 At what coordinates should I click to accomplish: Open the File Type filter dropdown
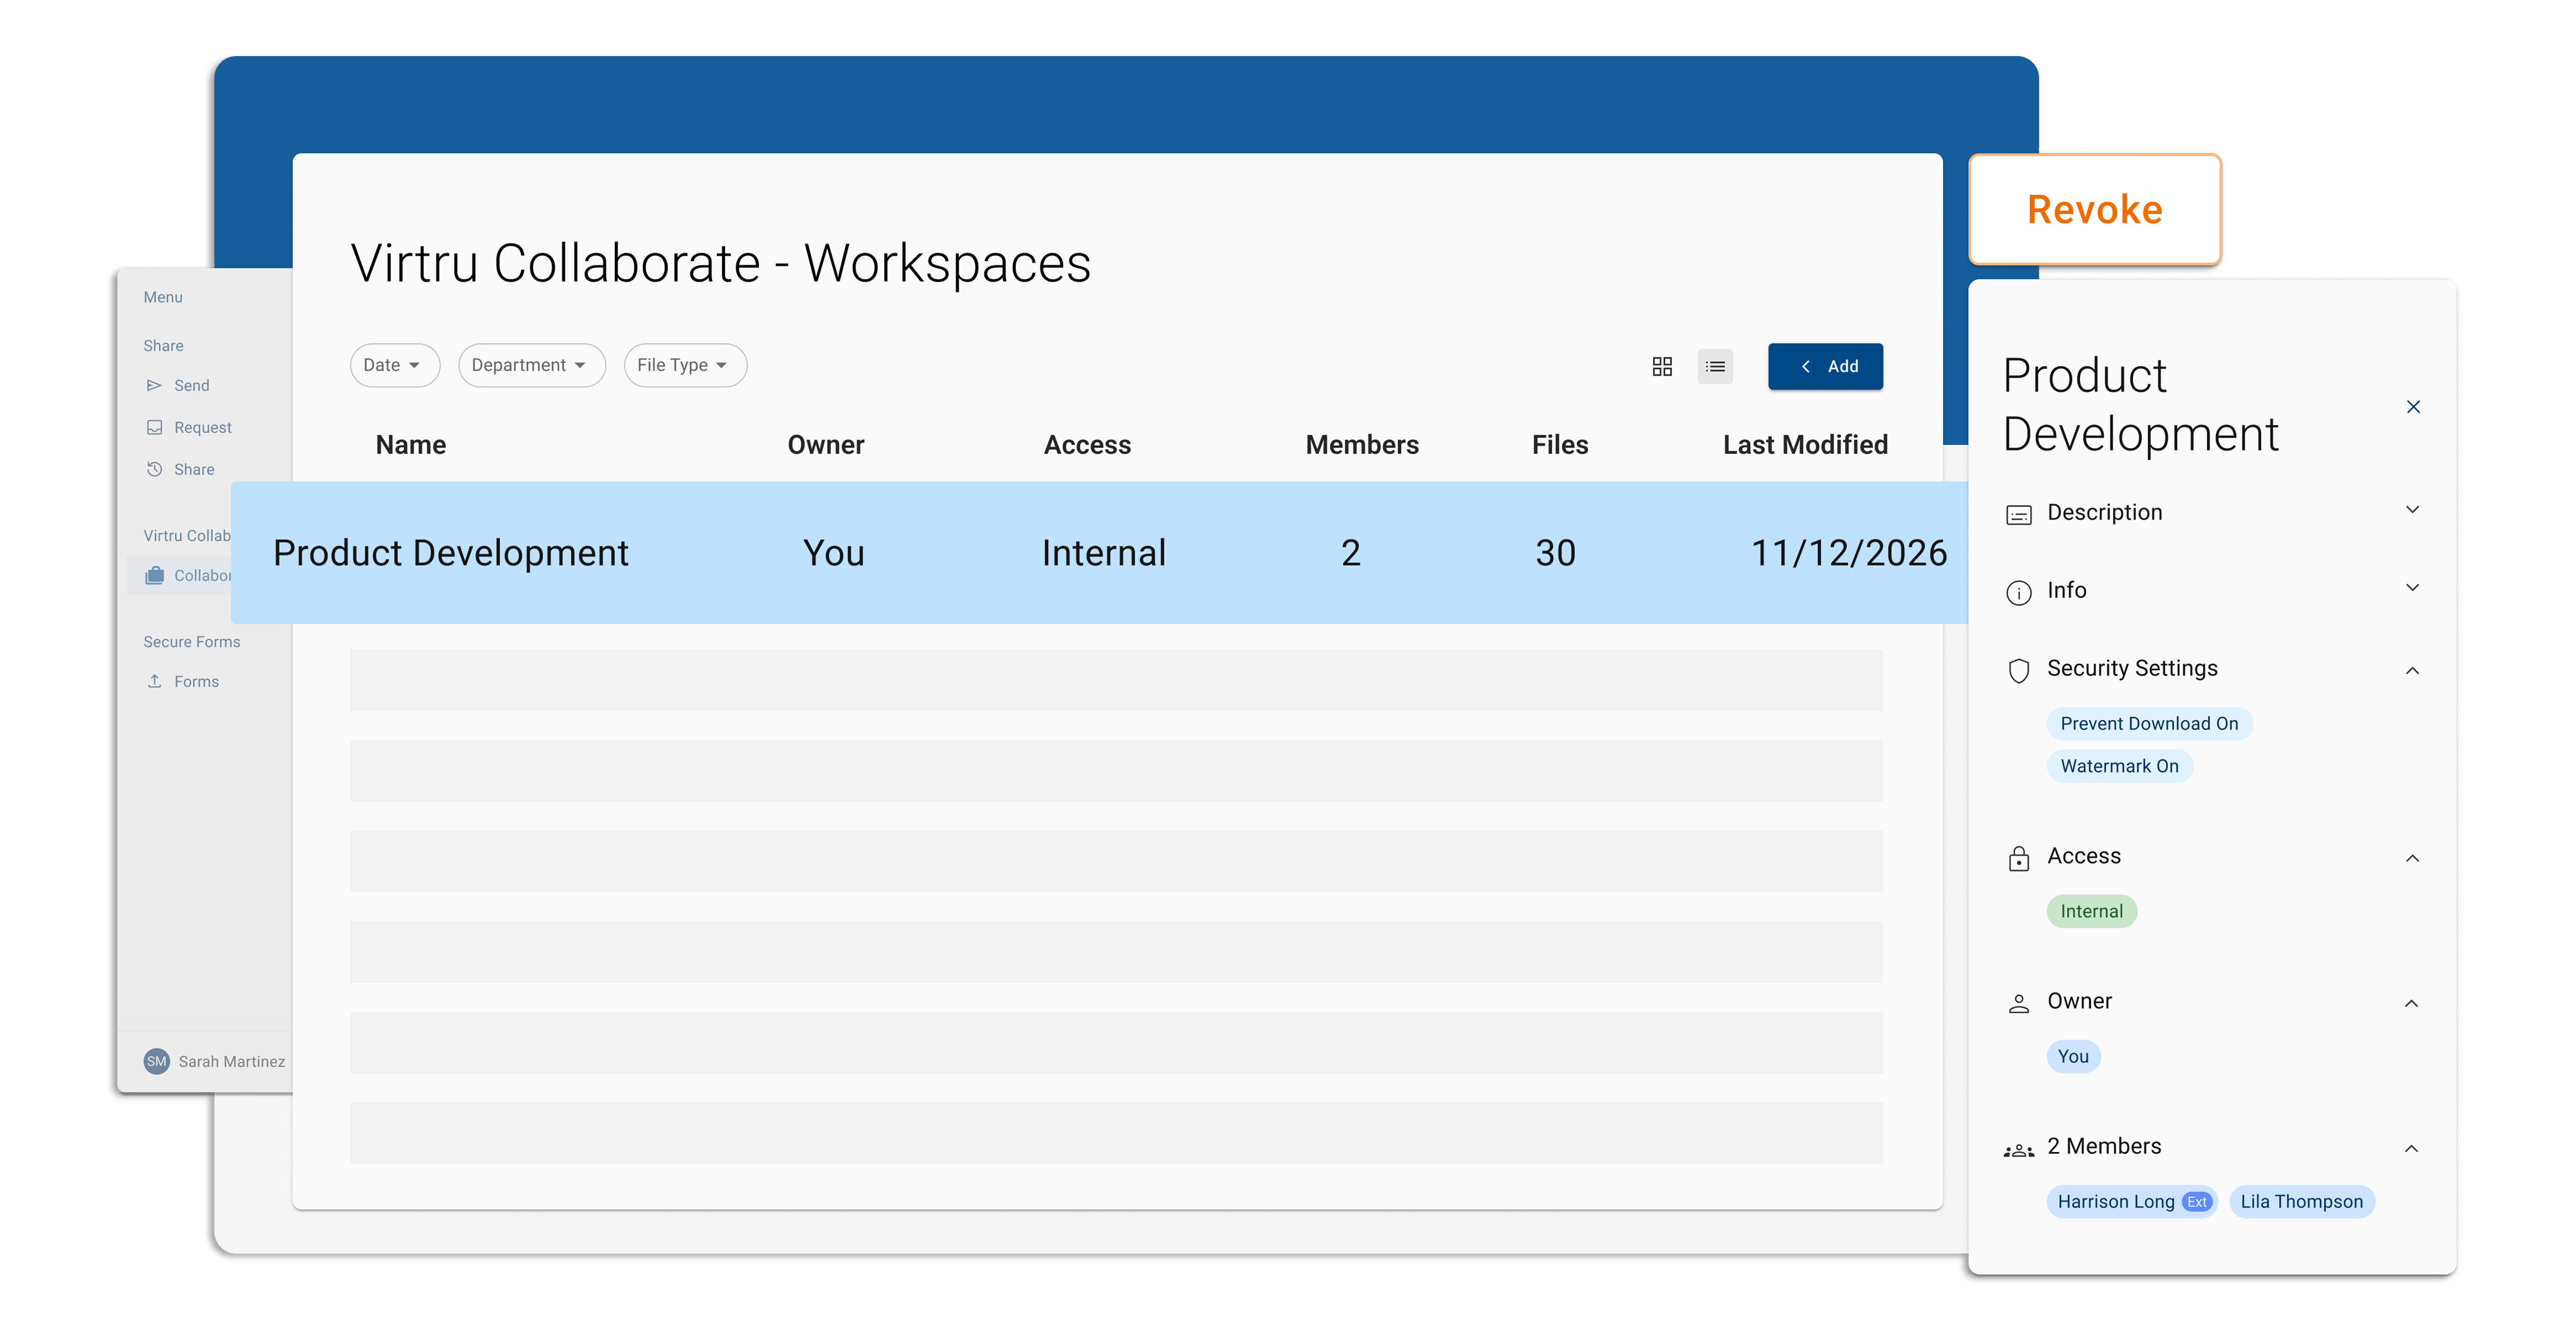click(685, 365)
